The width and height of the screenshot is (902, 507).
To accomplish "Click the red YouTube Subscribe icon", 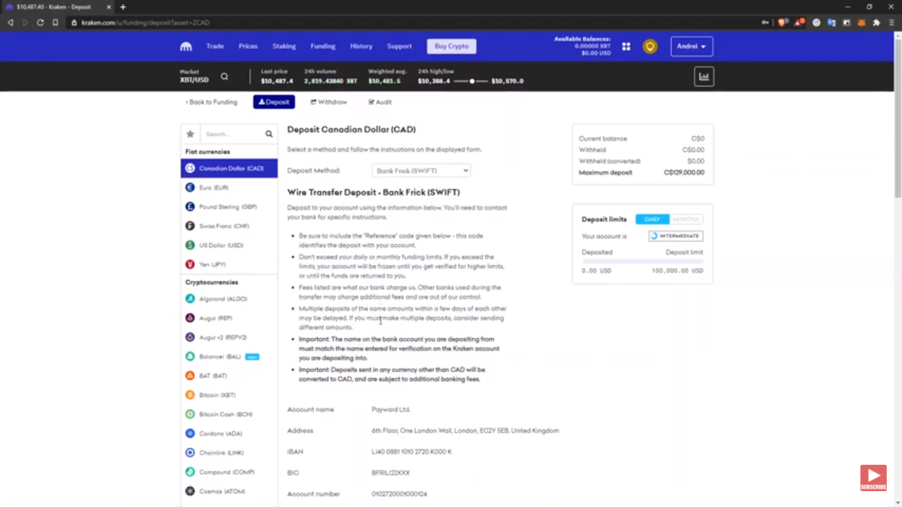I will [x=873, y=477].
